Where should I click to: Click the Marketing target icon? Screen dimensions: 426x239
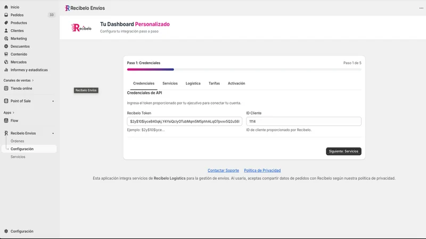point(6,38)
